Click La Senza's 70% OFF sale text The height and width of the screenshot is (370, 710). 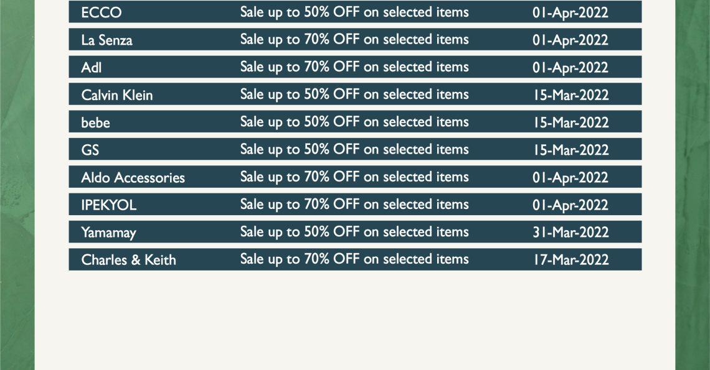354,40
